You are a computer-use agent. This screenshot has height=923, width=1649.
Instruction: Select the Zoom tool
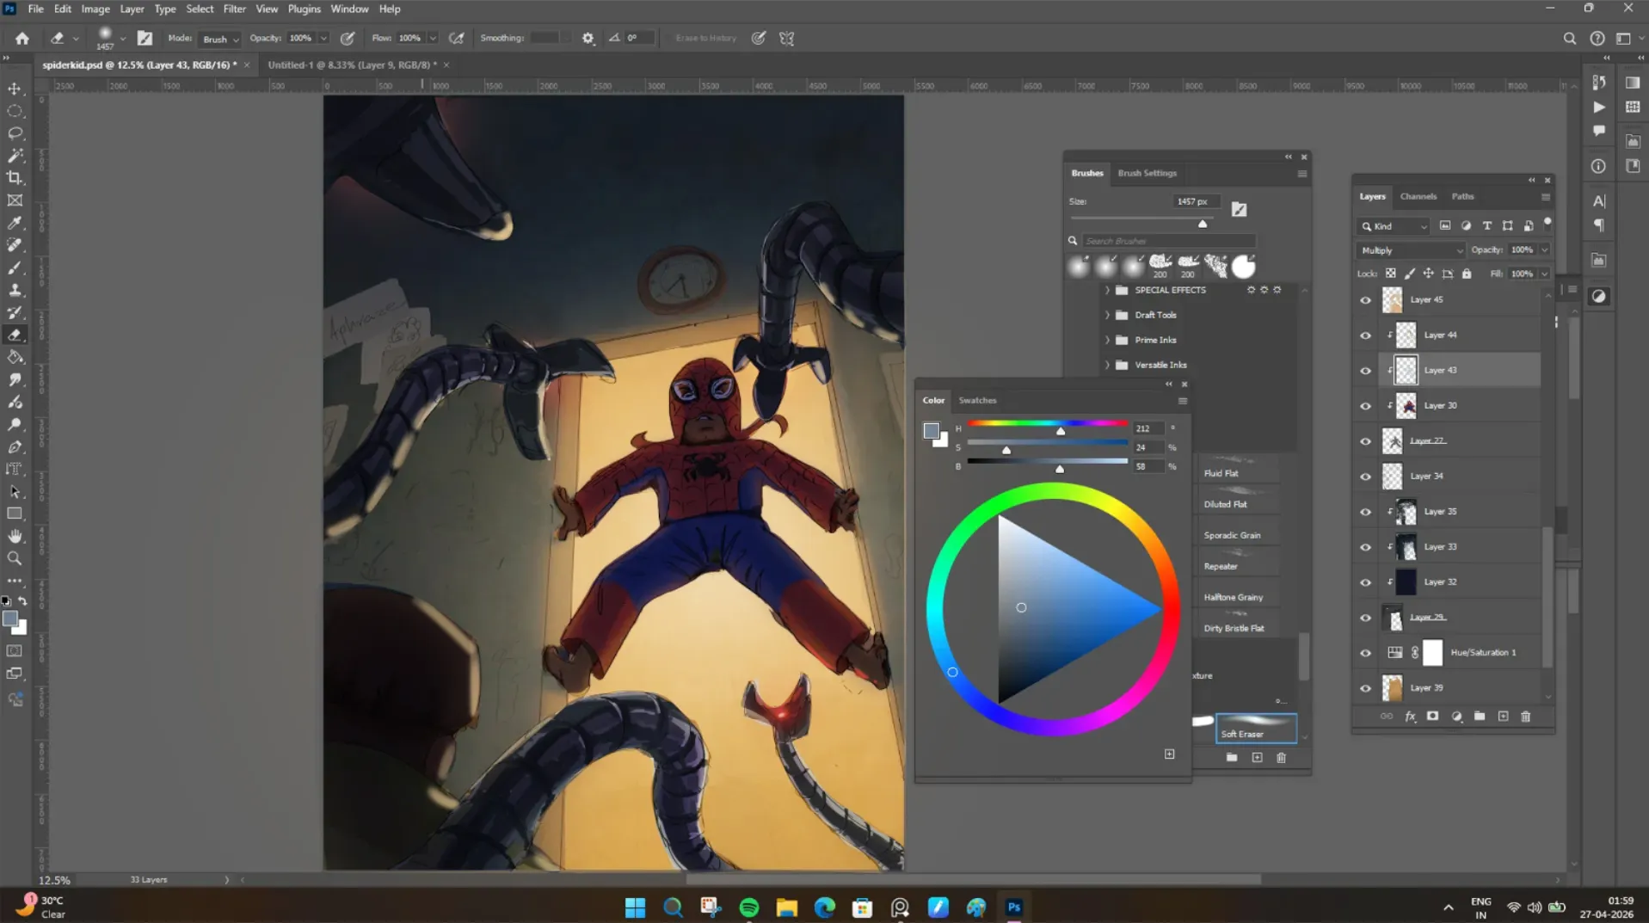tap(15, 558)
